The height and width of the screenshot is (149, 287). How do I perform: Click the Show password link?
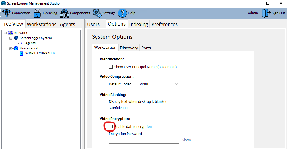(186, 140)
